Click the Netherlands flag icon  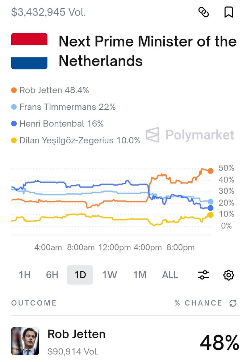(29, 51)
